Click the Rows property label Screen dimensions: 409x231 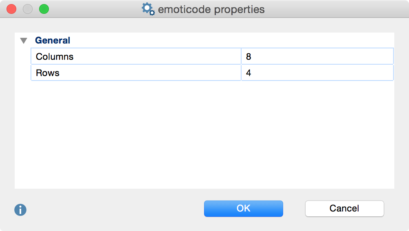[48, 73]
